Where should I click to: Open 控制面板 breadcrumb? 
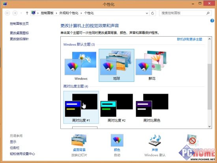click(x=47, y=13)
